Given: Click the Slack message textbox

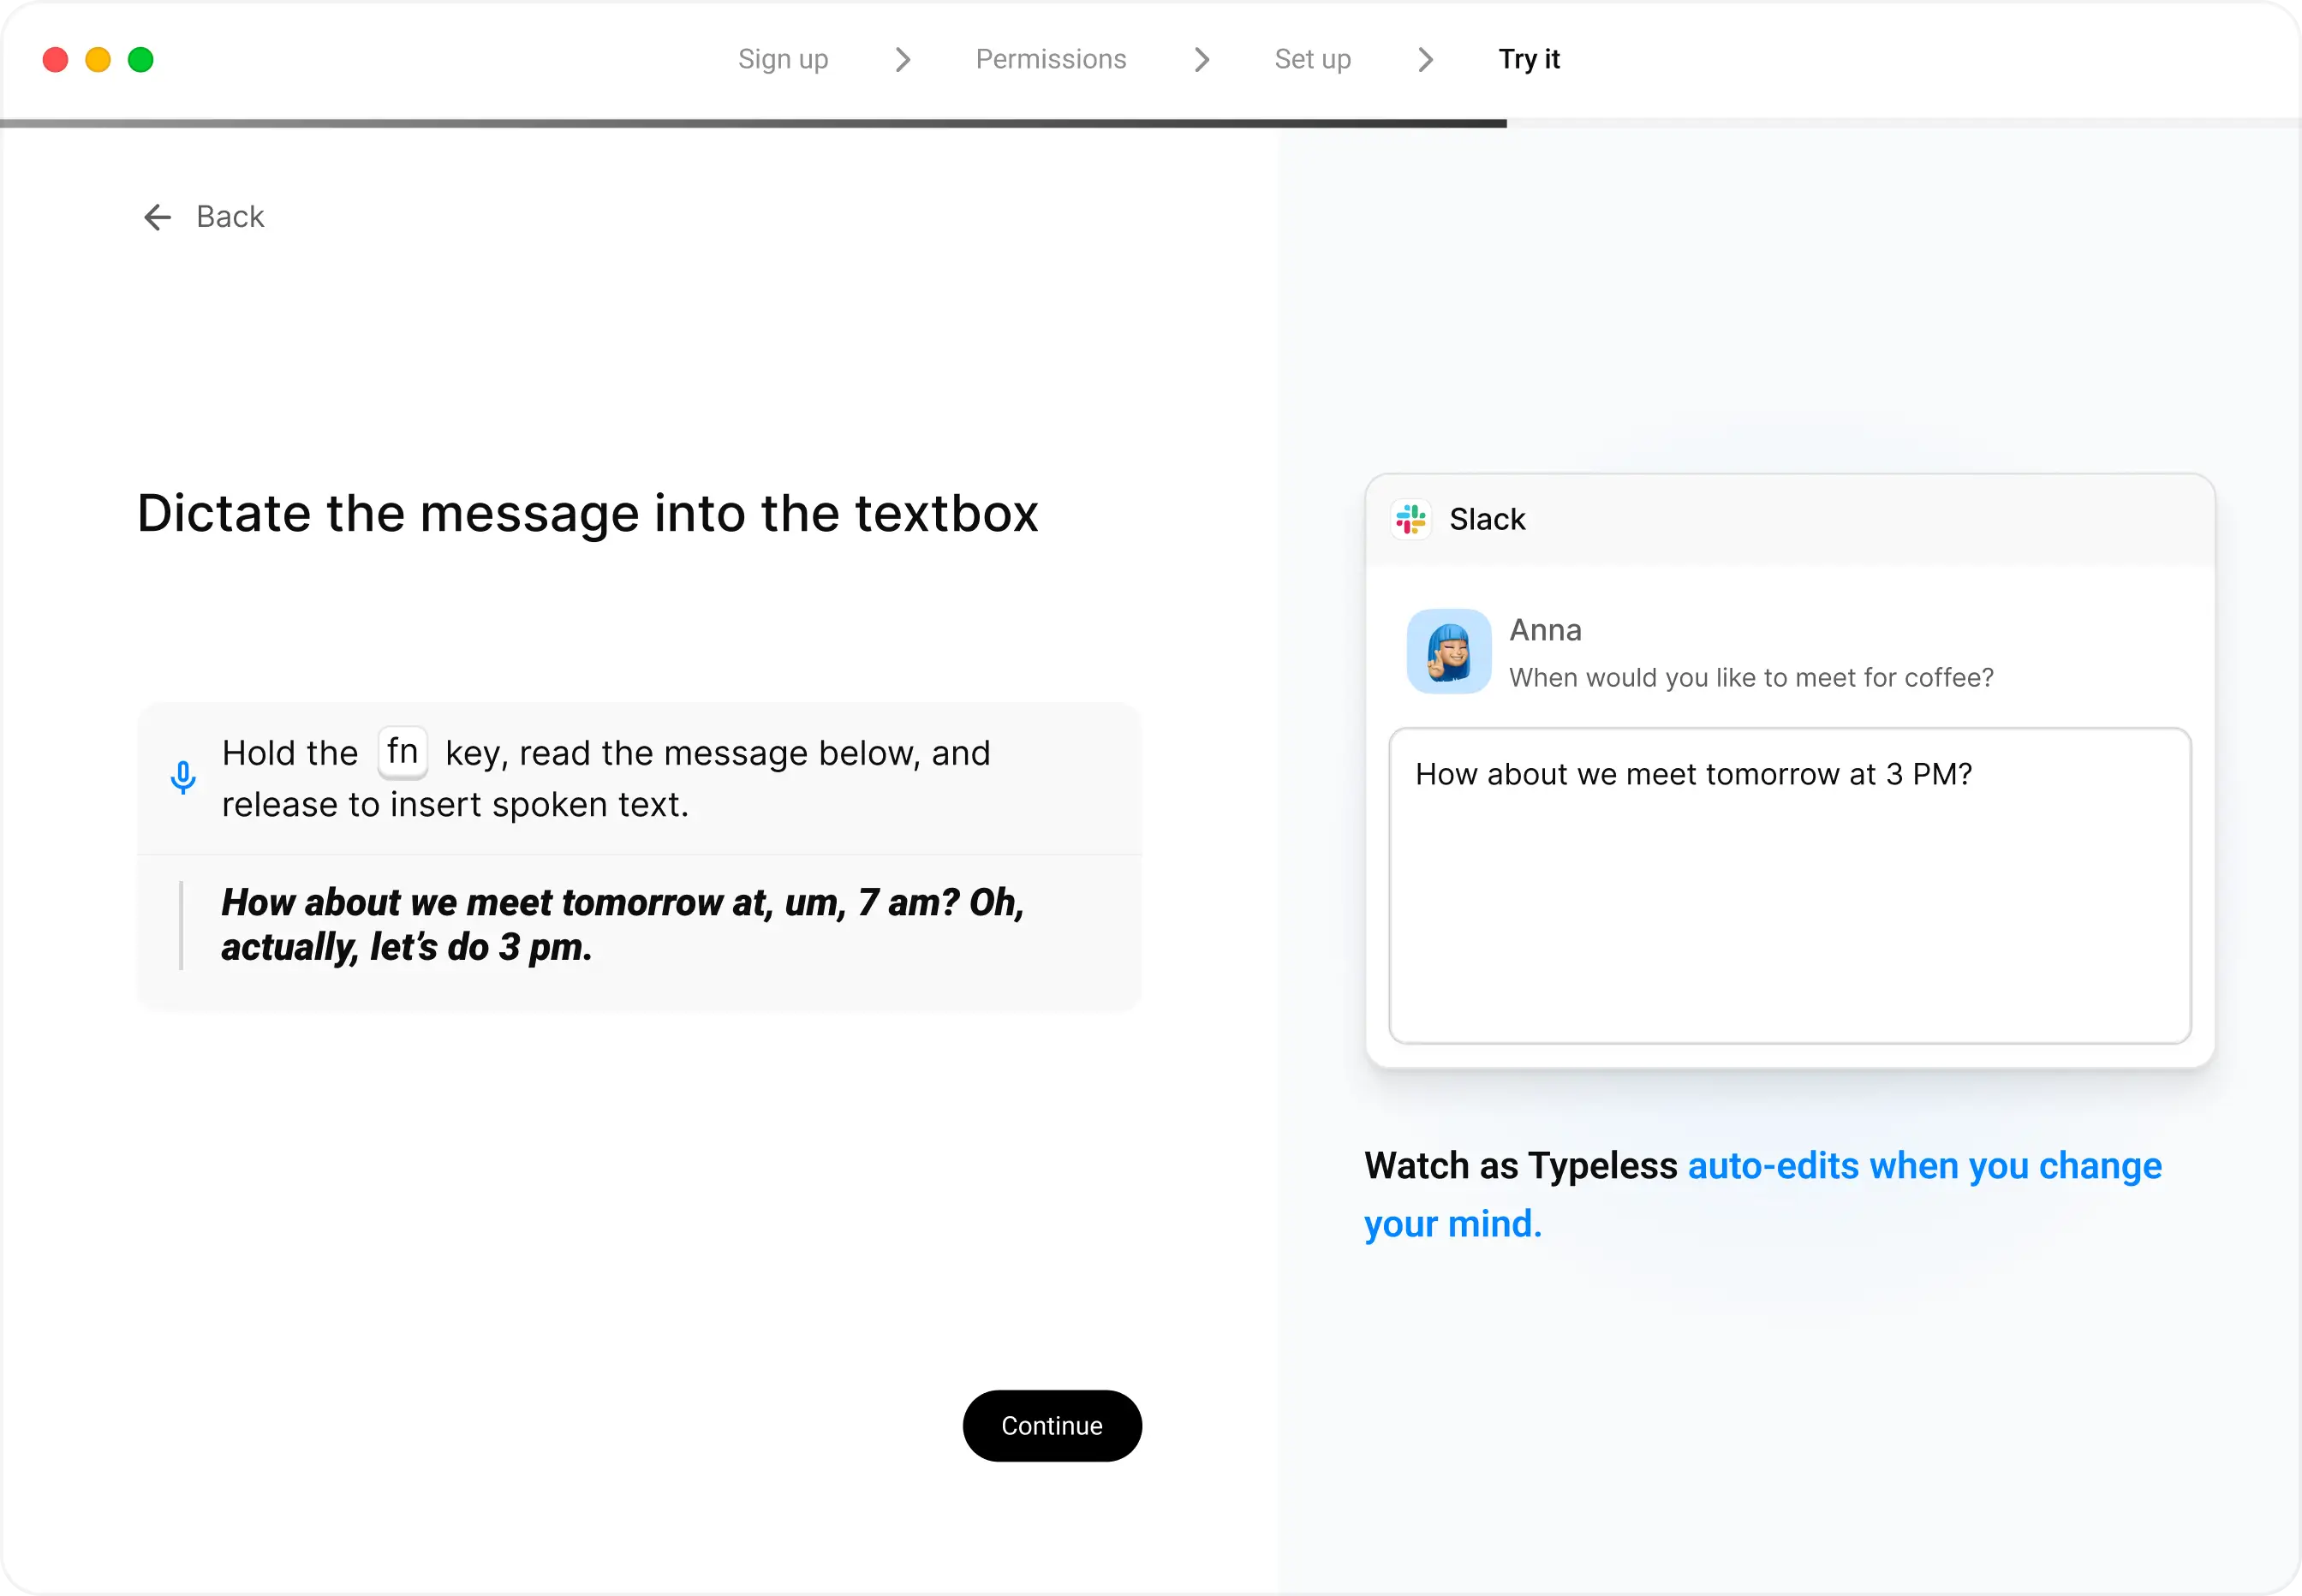Looking at the screenshot, I should (1789, 885).
